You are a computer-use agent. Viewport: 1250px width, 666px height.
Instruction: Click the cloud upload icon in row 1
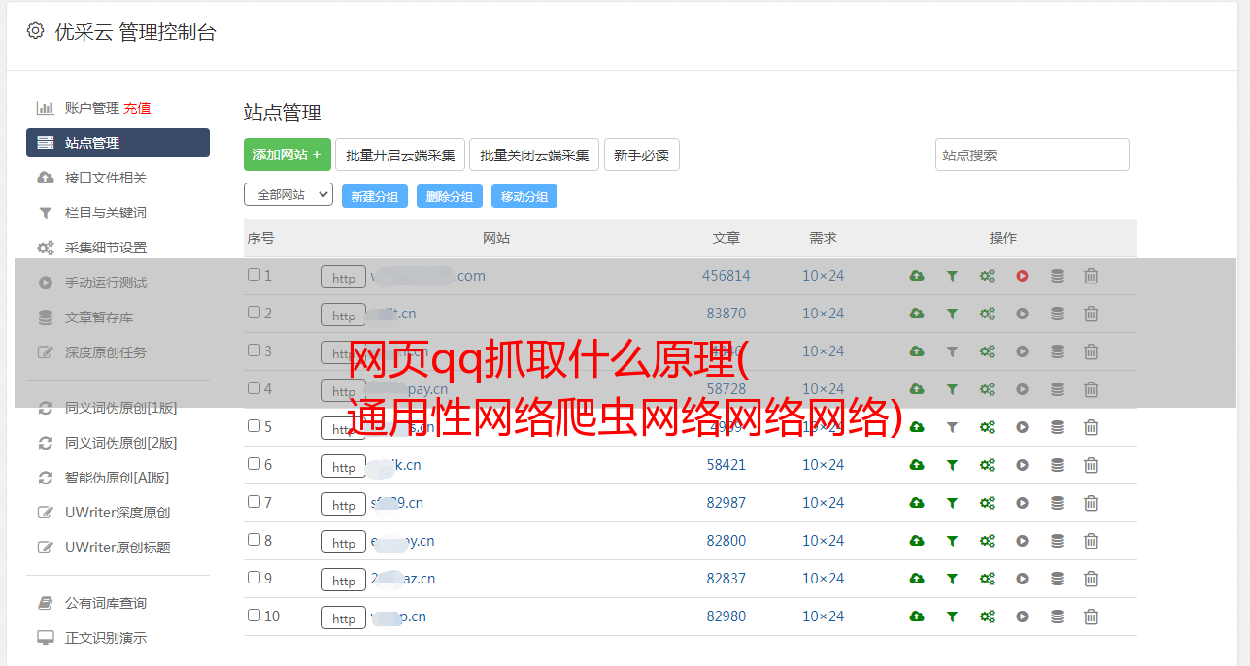point(917,276)
